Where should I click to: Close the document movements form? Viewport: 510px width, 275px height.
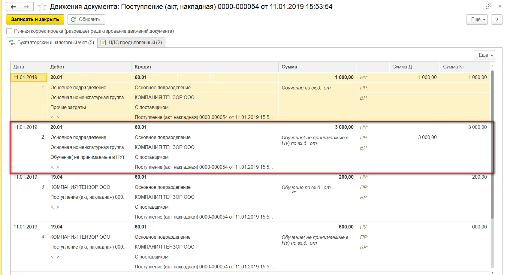click(x=500, y=6)
